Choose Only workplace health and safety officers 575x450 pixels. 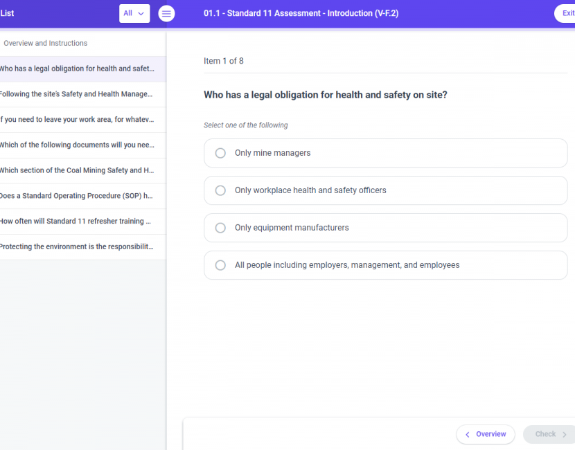(385, 190)
